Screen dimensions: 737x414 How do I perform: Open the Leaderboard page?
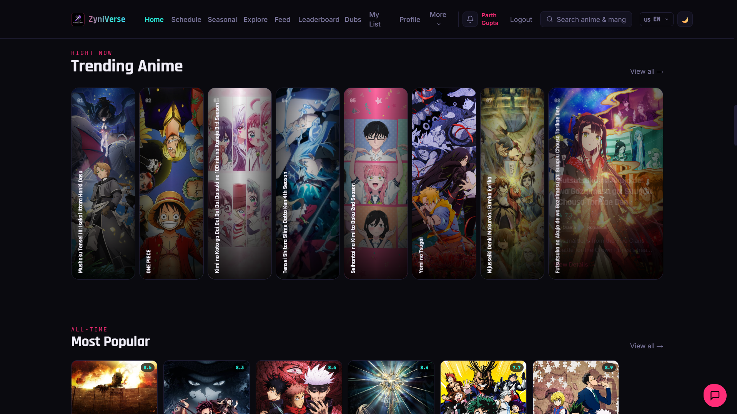point(319,19)
